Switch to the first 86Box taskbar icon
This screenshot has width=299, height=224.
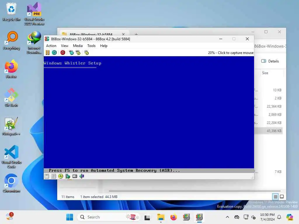tap(186, 217)
